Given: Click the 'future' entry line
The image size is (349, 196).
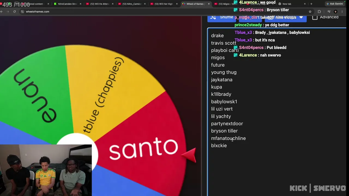Looking at the screenshot, I should click(x=218, y=65).
